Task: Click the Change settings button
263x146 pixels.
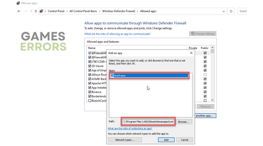Action: click(x=203, y=34)
